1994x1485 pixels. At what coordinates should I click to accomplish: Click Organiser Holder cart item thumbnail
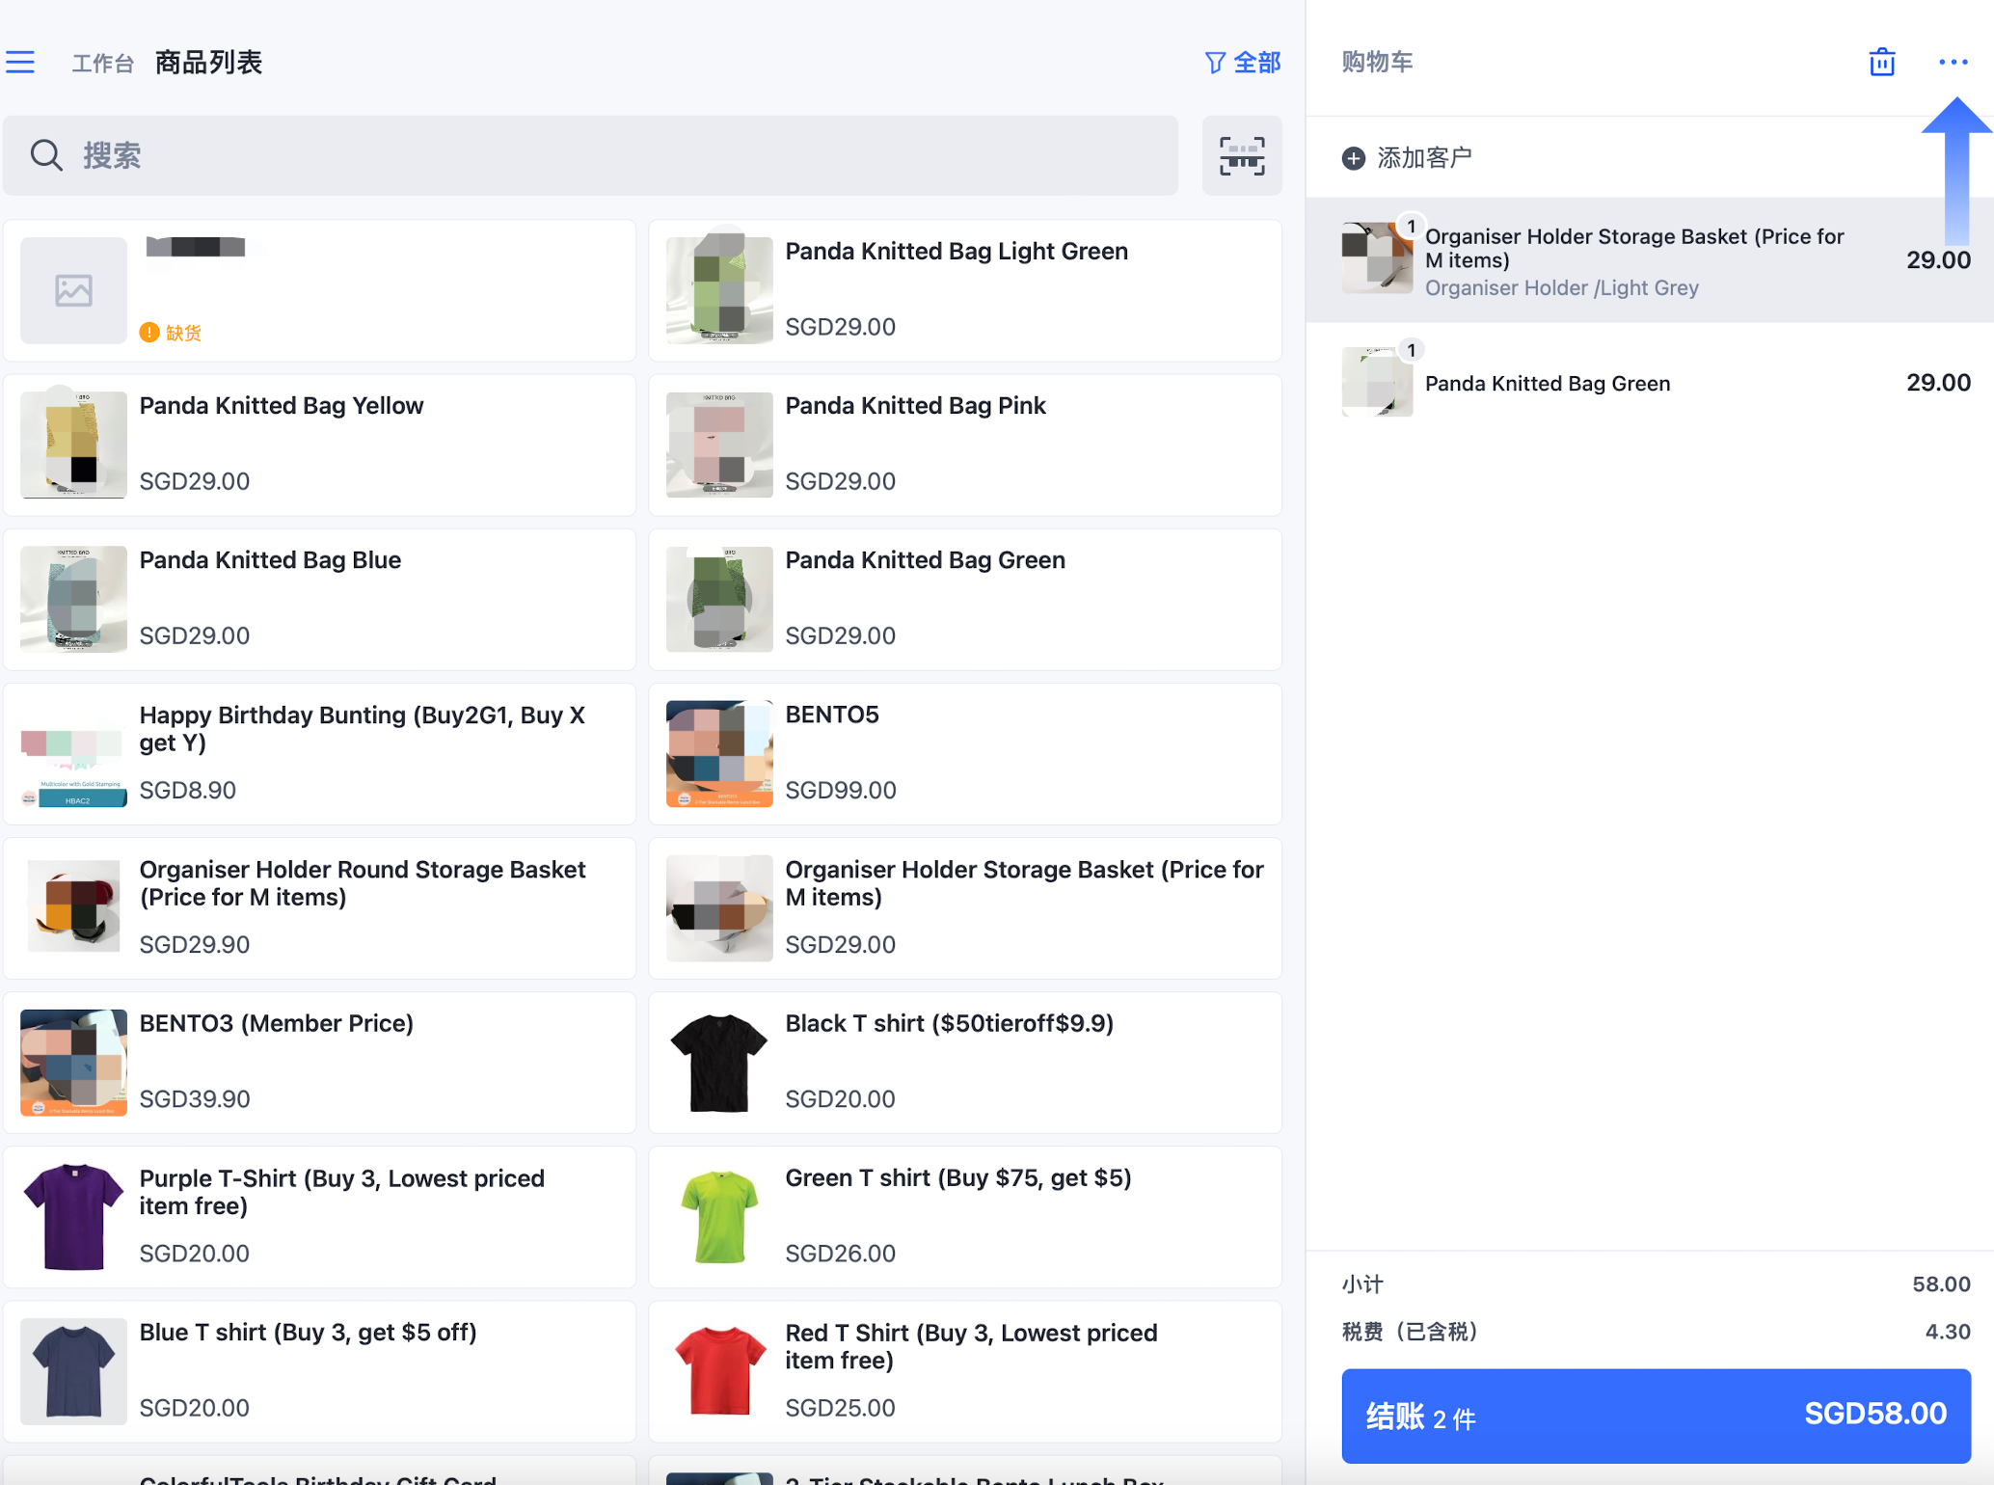1377,257
